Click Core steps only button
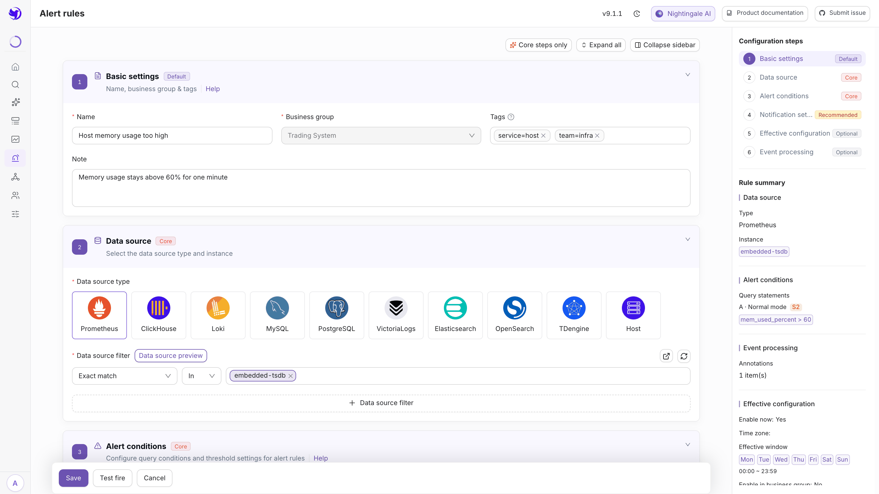Image resolution: width=879 pixels, height=494 pixels. (x=538, y=45)
